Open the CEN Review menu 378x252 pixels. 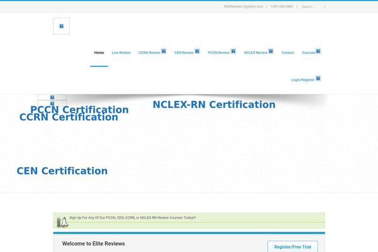(184, 52)
